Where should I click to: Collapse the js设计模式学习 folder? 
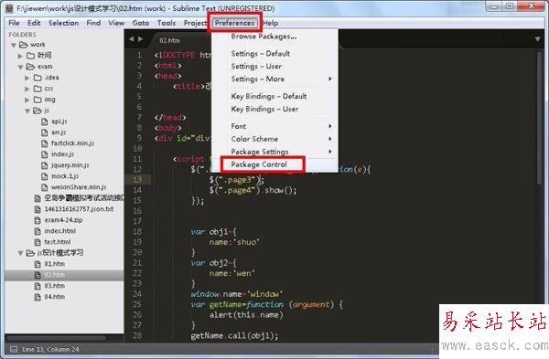tap(20, 253)
